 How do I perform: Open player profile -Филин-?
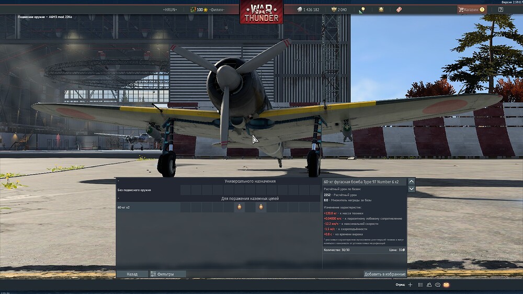217,9
